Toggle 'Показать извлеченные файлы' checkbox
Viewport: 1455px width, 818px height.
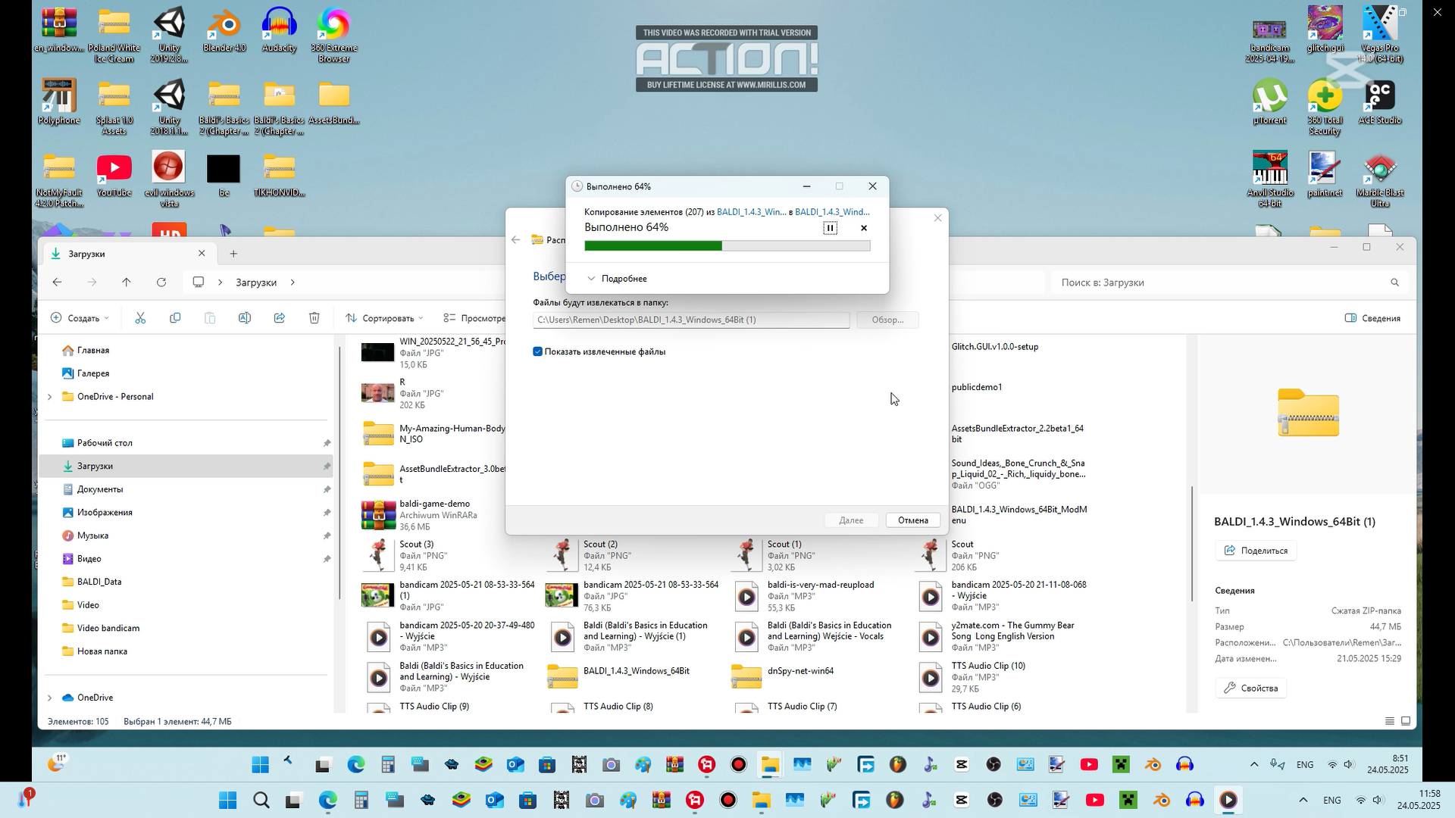click(x=538, y=351)
